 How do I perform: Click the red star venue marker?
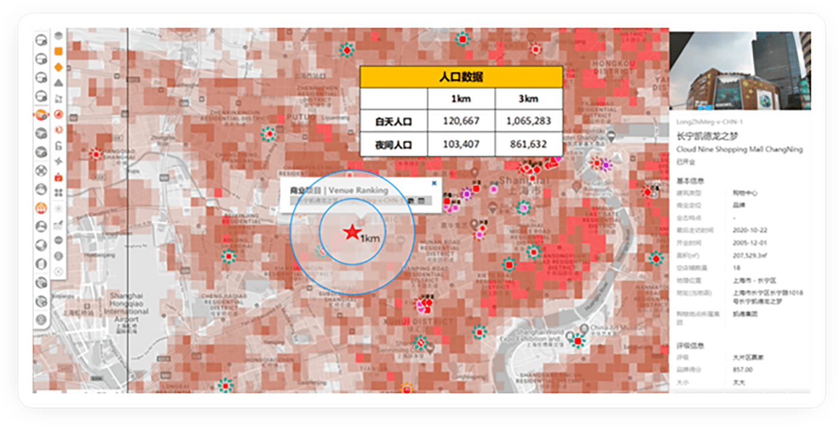(x=351, y=233)
